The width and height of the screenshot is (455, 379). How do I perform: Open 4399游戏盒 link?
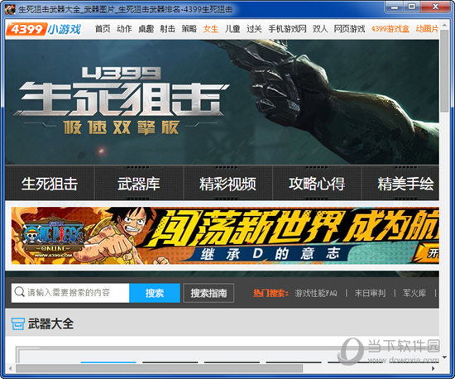click(390, 29)
